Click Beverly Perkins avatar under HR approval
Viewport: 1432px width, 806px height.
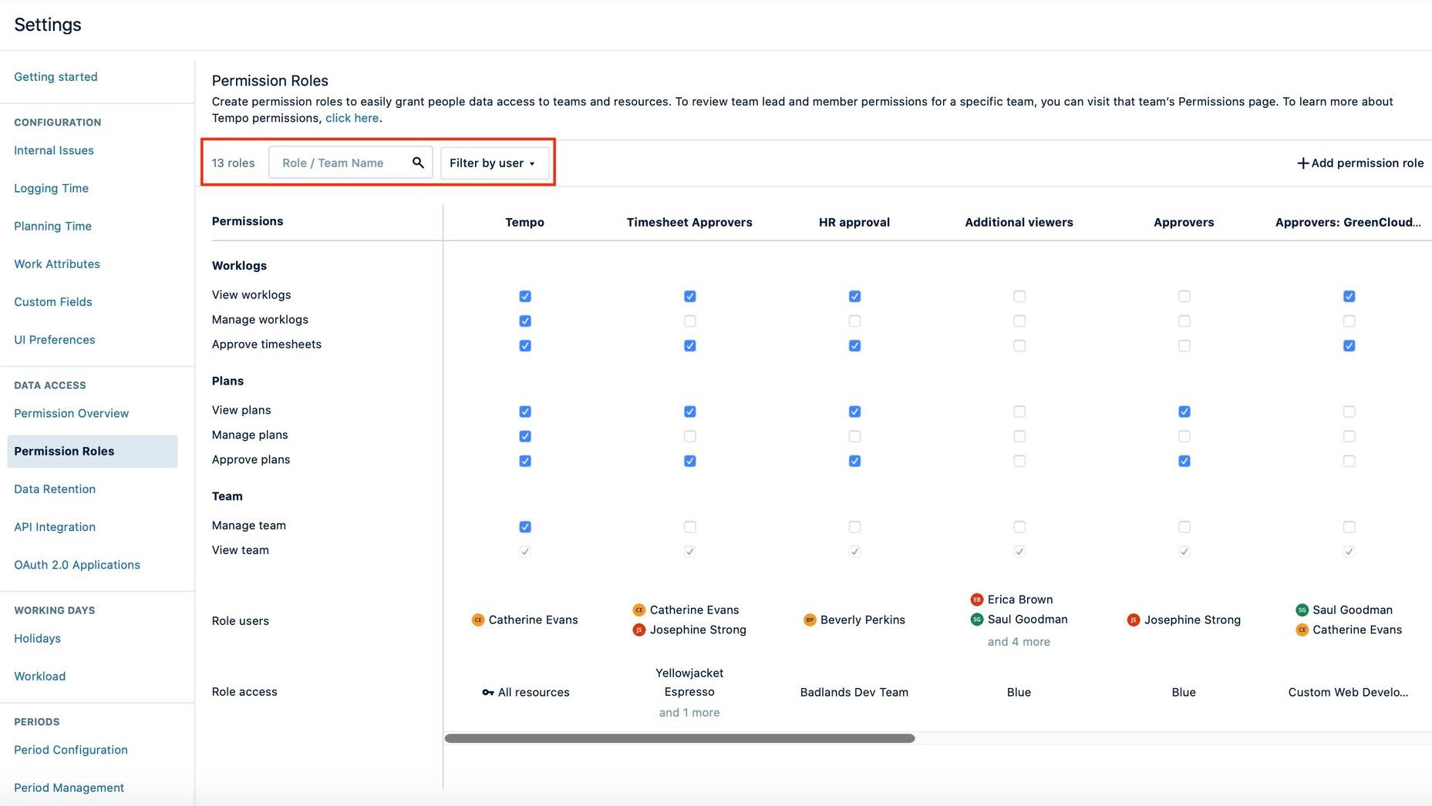click(810, 620)
